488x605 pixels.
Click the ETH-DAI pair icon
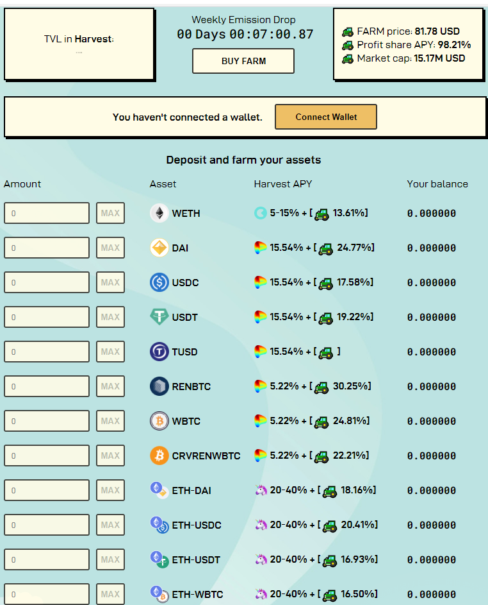pyautogui.click(x=159, y=490)
